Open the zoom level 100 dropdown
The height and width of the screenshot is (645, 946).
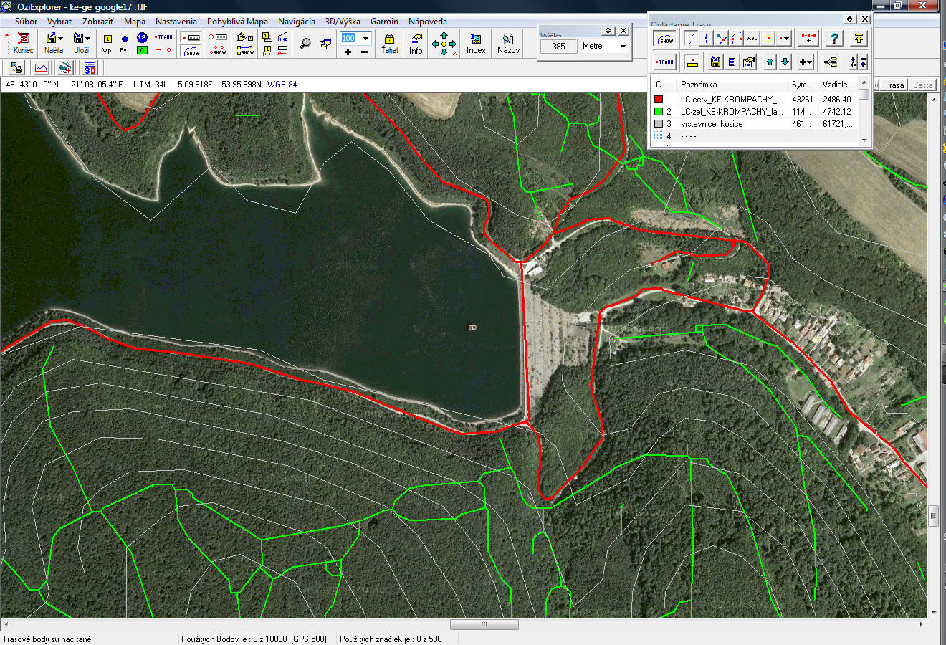[365, 38]
